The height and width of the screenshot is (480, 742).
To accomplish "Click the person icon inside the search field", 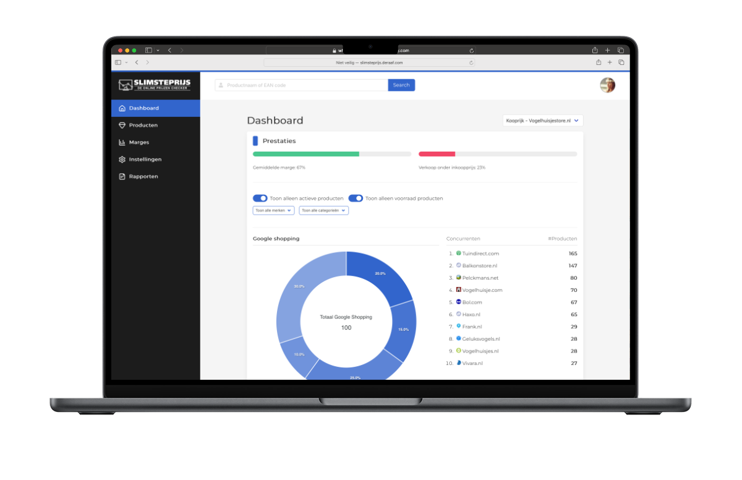I will click(x=221, y=85).
